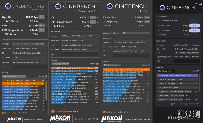Image resolution: width=203 pixels, height=123 pixels.
Task: Click the Identical System swatch in Release 20
Action: [x=64, y=111]
